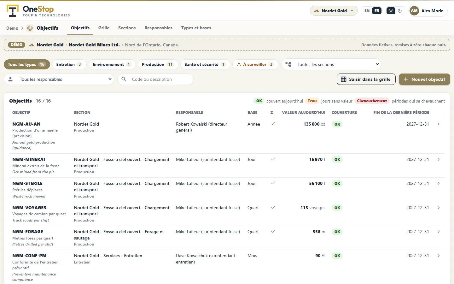Filter by Tous les types
This screenshot has height=284, width=454.
tap(27, 64)
